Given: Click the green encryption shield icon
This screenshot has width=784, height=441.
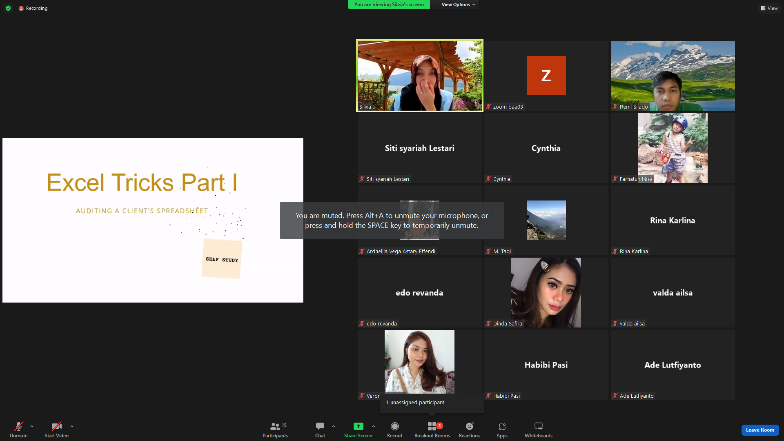Looking at the screenshot, I should click(8, 8).
